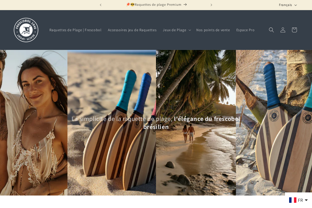Expand the FR country selector

(x=298, y=200)
